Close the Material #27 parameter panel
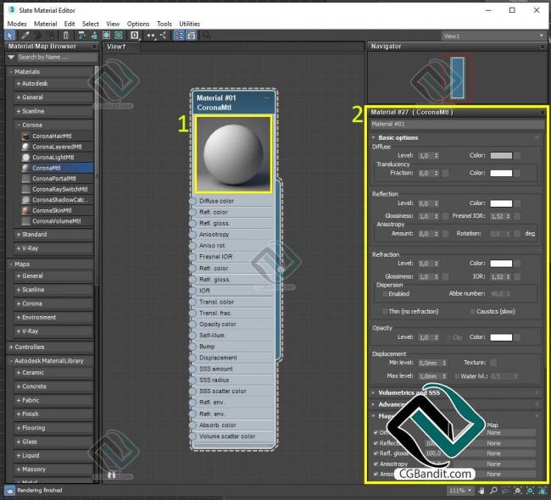This screenshot has width=551, height=500. click(x=543, y=113)
